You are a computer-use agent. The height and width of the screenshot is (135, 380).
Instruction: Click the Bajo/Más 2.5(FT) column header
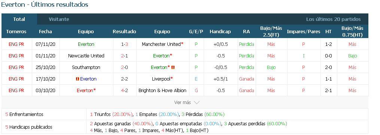[x=271, y=31]
